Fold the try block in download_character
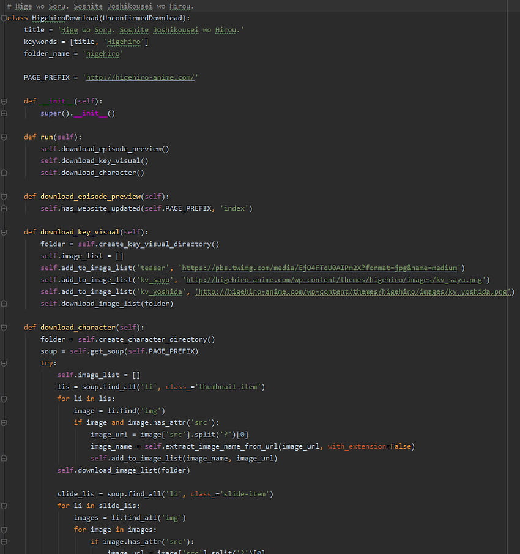 (4, 363)
